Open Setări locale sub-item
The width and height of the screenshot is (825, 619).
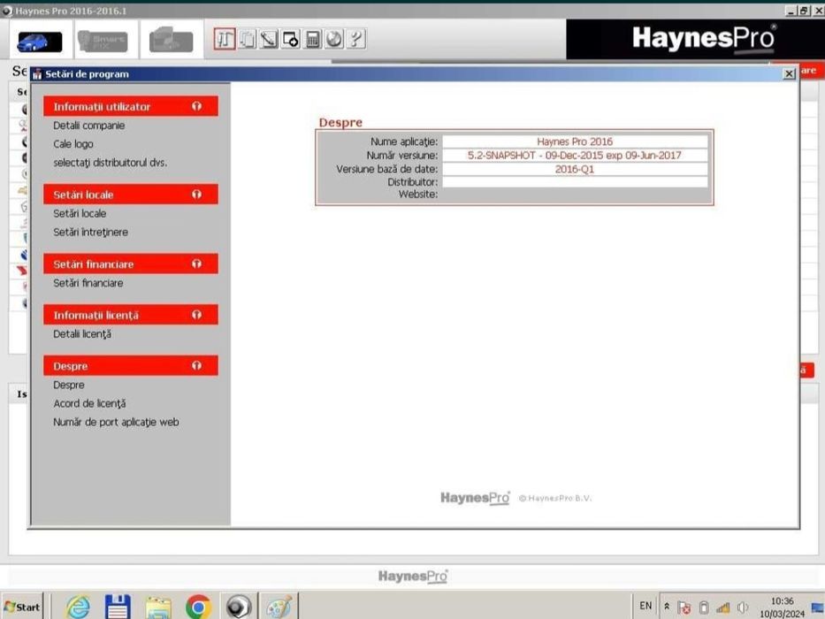coord(80,213)
